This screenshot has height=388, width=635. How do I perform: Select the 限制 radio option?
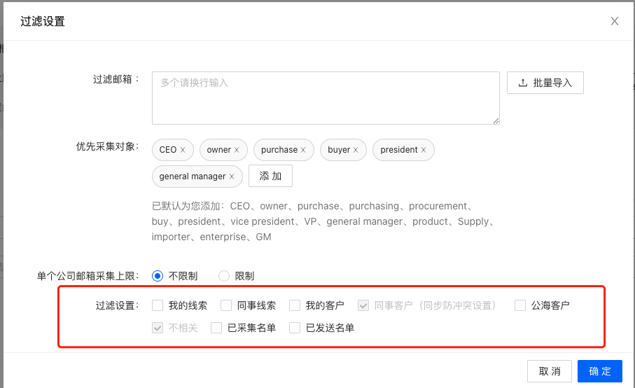[x=224, y=276]
